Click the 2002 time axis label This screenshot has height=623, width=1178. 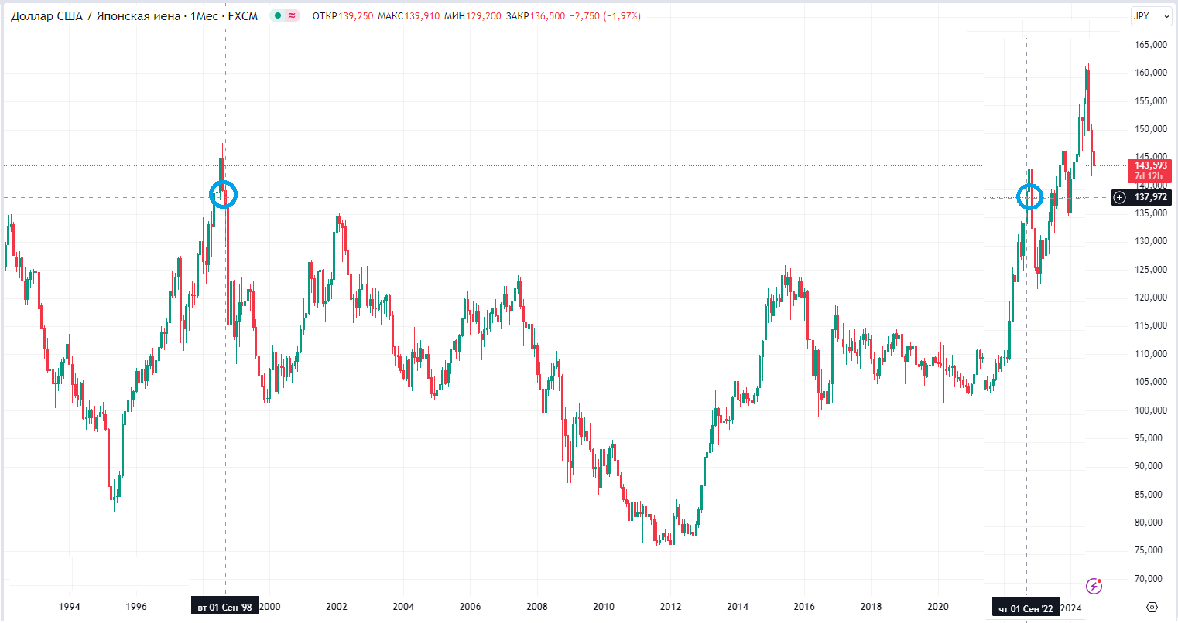point(337,607)
